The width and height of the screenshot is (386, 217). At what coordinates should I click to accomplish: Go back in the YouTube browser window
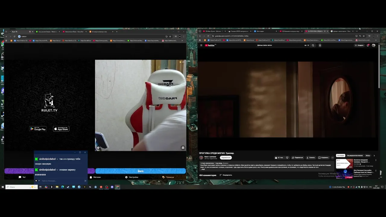coord(200,36)
